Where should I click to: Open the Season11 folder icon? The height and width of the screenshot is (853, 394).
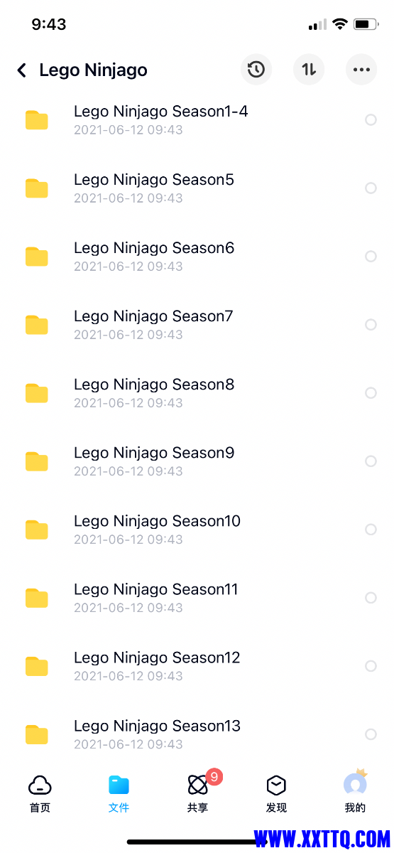tap(37, 598)
